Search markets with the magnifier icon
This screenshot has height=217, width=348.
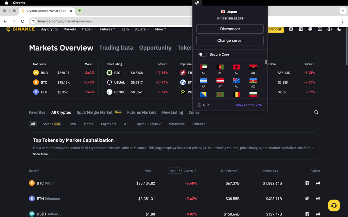tap(316, 112)
